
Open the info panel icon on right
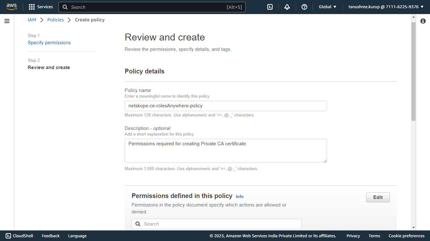(423, 21)
